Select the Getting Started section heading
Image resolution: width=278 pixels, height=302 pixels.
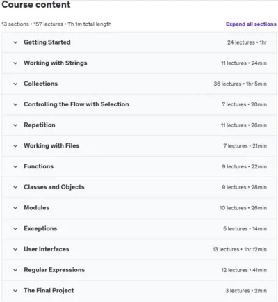[47, 42]
